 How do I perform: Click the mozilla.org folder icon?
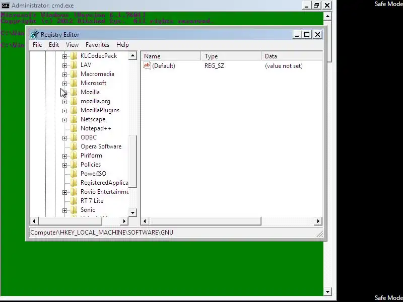coord(74,101)
